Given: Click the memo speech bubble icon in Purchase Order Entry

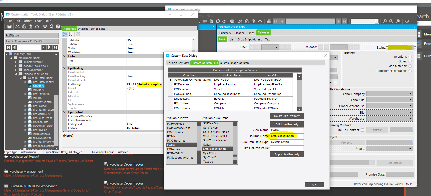Looking at the screenshot, I should [205, 21].
